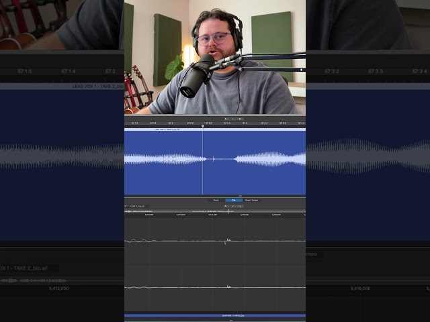The height and width of the screenshot is (322, 430).
Task: Click the pop transient in the lower editor channel
Action: 228,286
